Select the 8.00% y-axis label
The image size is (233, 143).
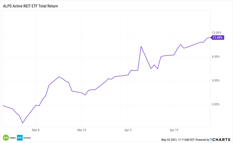pyautogui.click(x=216, y=57)
